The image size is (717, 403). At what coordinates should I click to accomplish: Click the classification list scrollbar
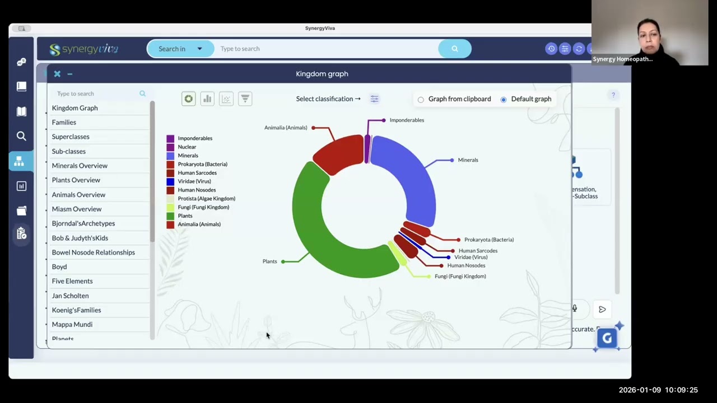pyautogui.click(x=152, y=172)
